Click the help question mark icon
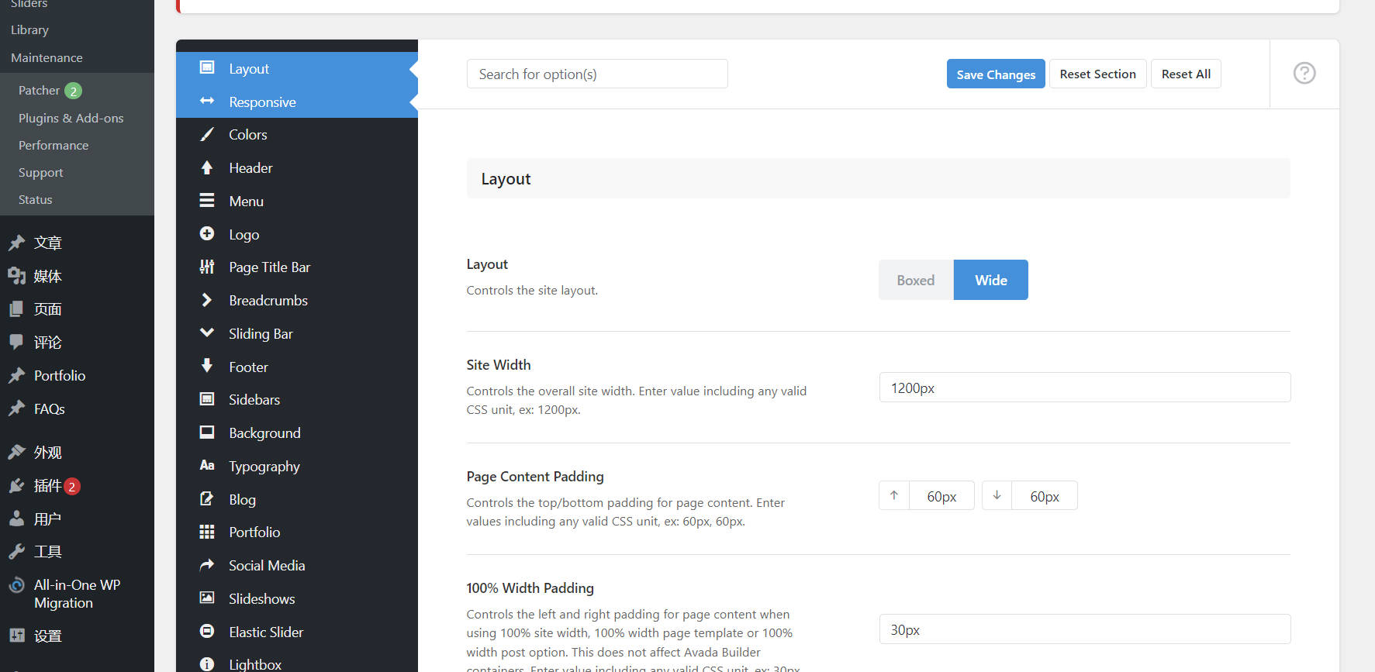Viewport: 1375px width, 672px height. [1304, 73]
